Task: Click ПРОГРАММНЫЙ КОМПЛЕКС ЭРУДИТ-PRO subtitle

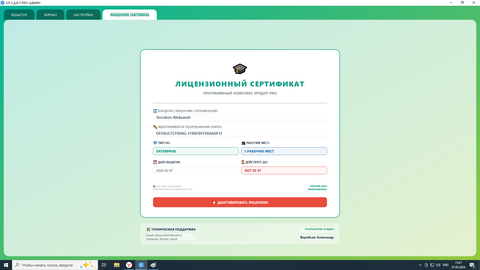Action: [240, 93]
